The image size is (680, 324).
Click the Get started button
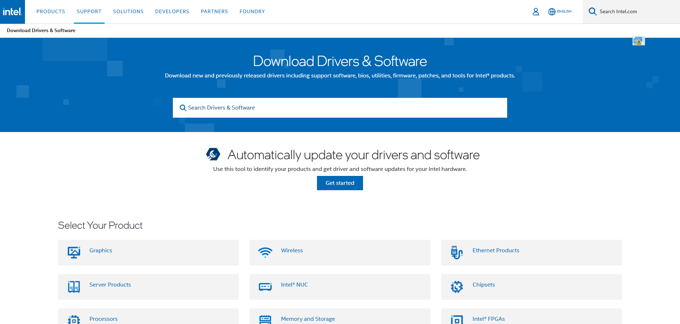(x=340, y=183)
